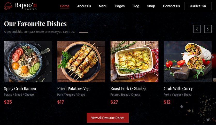
Task: Open the potato gratin dish photo
Action: 134,61
